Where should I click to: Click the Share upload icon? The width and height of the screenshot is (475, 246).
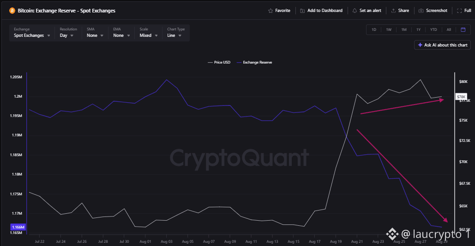(x=393, y=11)
